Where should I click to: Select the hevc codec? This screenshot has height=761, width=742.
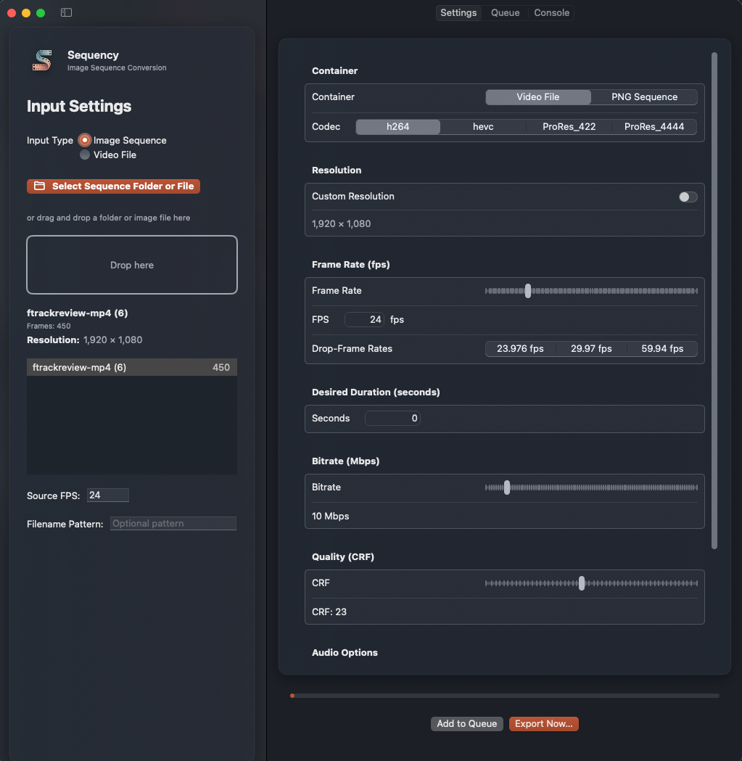point(483,127)
